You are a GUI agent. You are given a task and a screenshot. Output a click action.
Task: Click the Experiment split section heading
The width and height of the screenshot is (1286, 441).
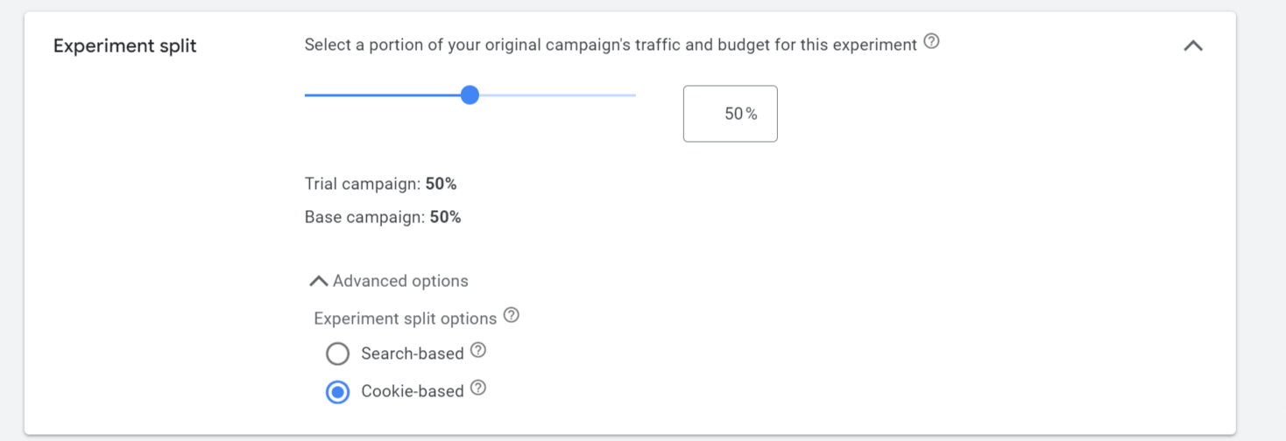[x=125, y=46]
